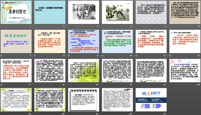
Task: Select slide 10 thumbnail
Action: (118, 41)
